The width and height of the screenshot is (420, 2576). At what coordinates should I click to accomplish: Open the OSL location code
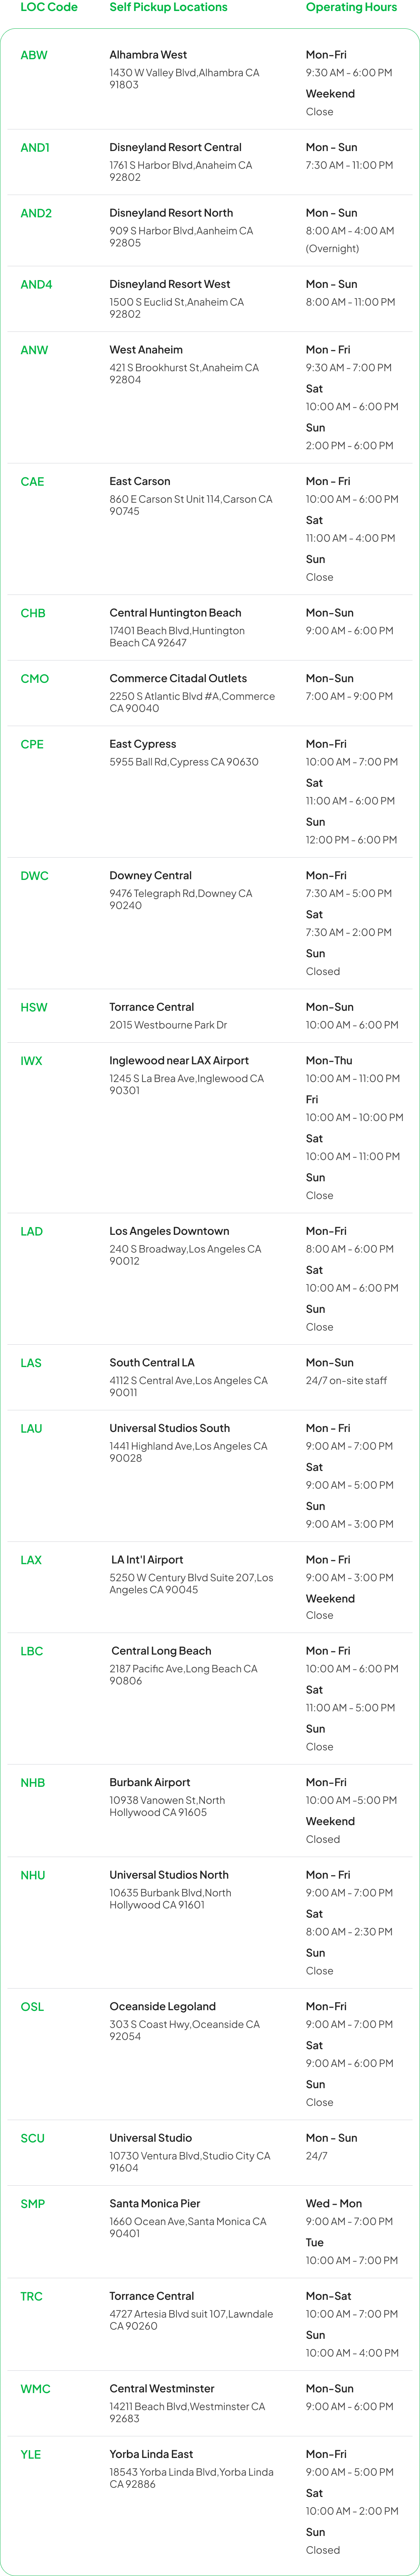point(32,2006)
